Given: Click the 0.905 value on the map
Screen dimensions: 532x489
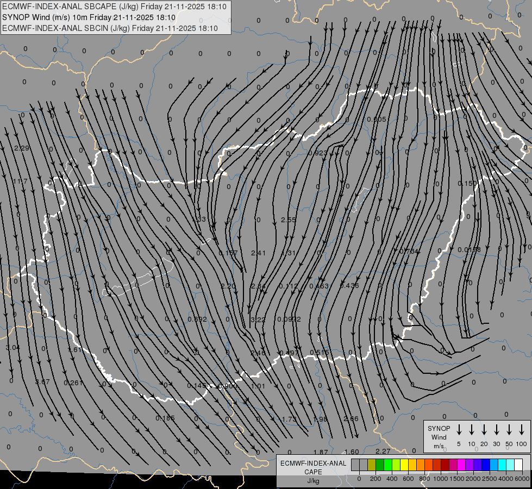Looking at the screenshot, I should point(377,120).
